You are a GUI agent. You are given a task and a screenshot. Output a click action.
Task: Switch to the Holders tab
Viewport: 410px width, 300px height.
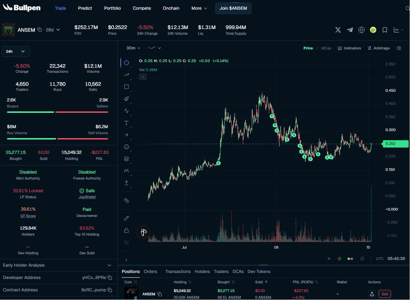[x=202, y=272]
